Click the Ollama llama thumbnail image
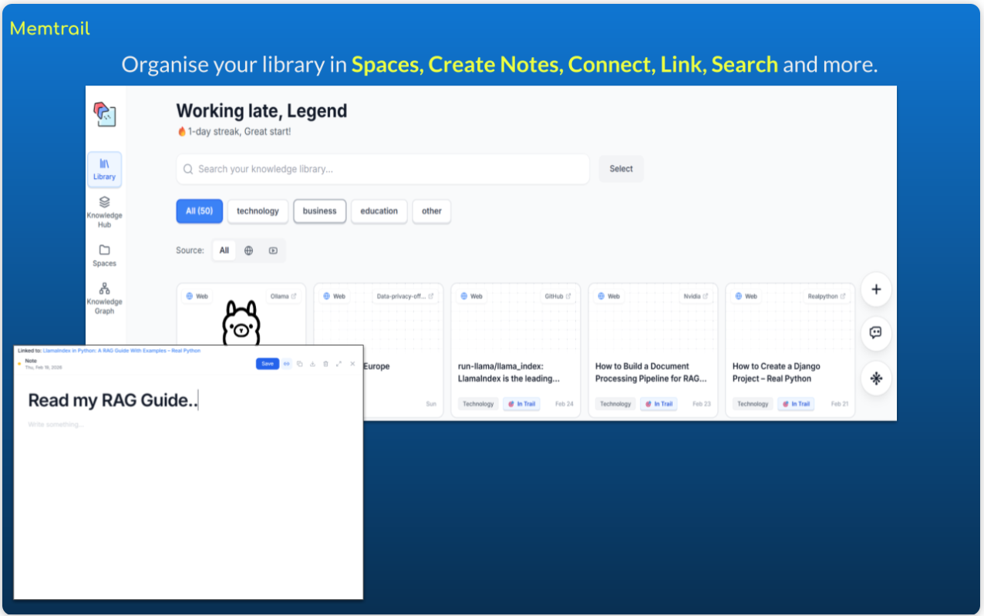 (241, 322)
